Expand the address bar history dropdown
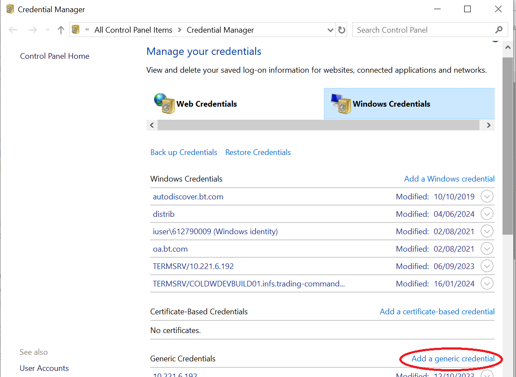 (331, 30)
